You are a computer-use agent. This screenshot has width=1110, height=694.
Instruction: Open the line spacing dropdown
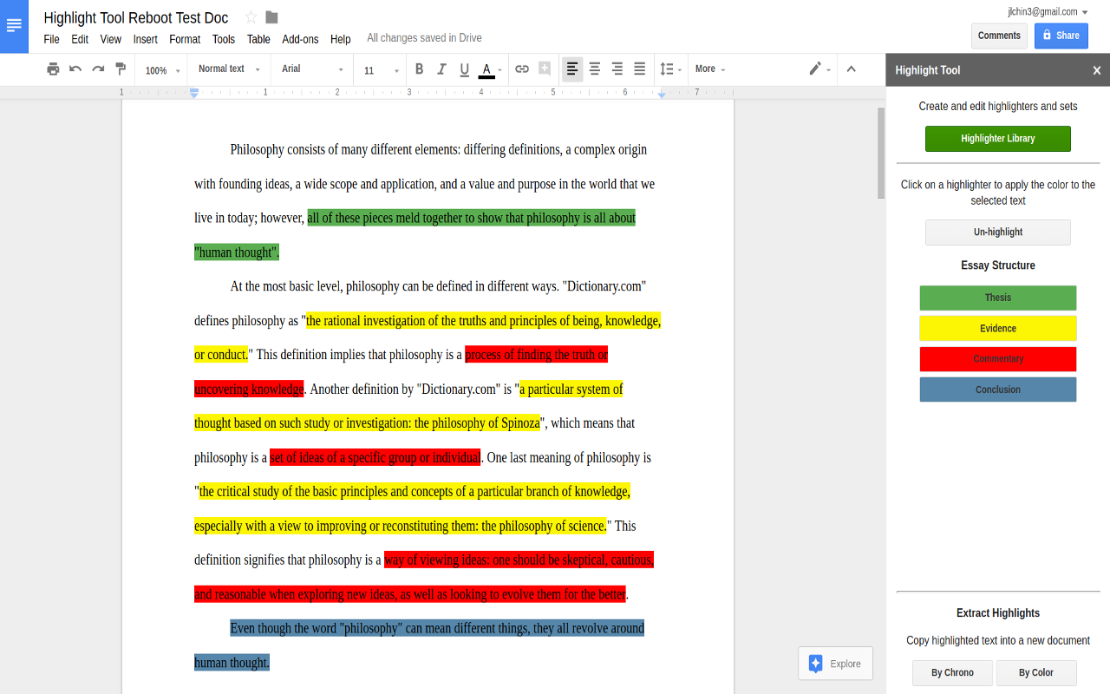point(670,69)
